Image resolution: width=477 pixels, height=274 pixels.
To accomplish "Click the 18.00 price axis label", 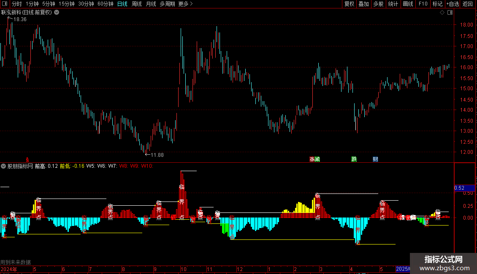I will (x=466, y=25).
